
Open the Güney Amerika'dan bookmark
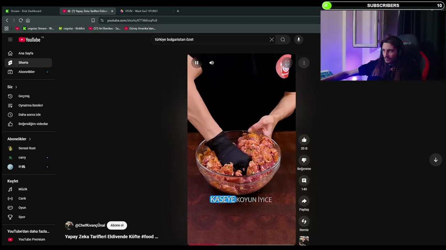point(140,28)
